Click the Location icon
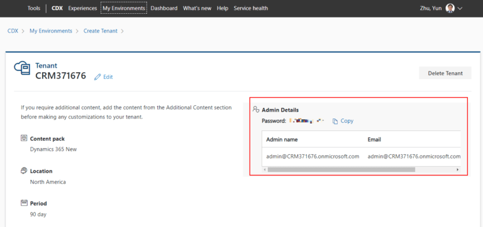483x227 pixels. pyautogui.click(x=24, y=171)
